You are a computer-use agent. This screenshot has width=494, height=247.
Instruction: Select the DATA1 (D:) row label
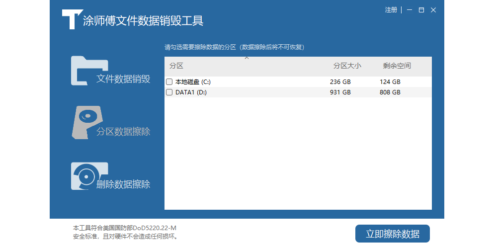[x=191, y=92]
